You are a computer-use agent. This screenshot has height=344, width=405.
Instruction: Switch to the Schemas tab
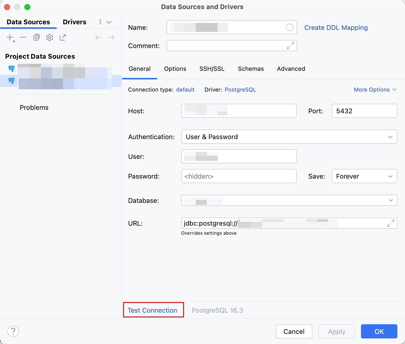251,69
